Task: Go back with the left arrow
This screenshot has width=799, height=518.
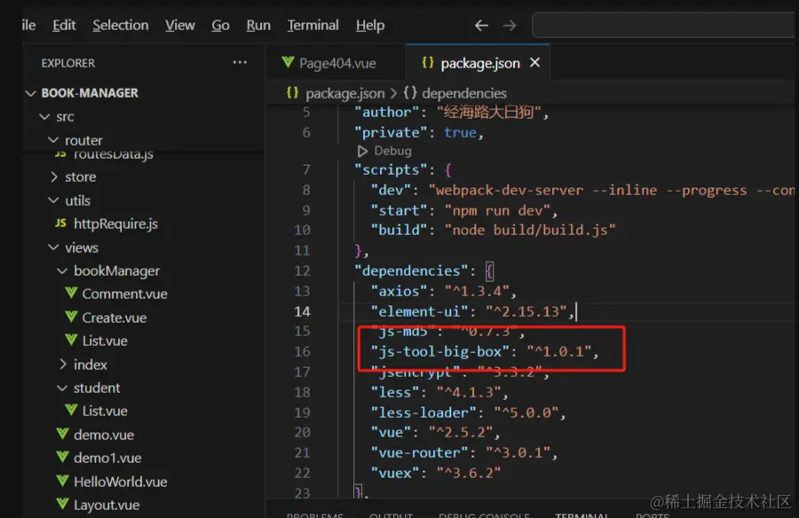Action: pyautogui.click(x=481, y=25)
